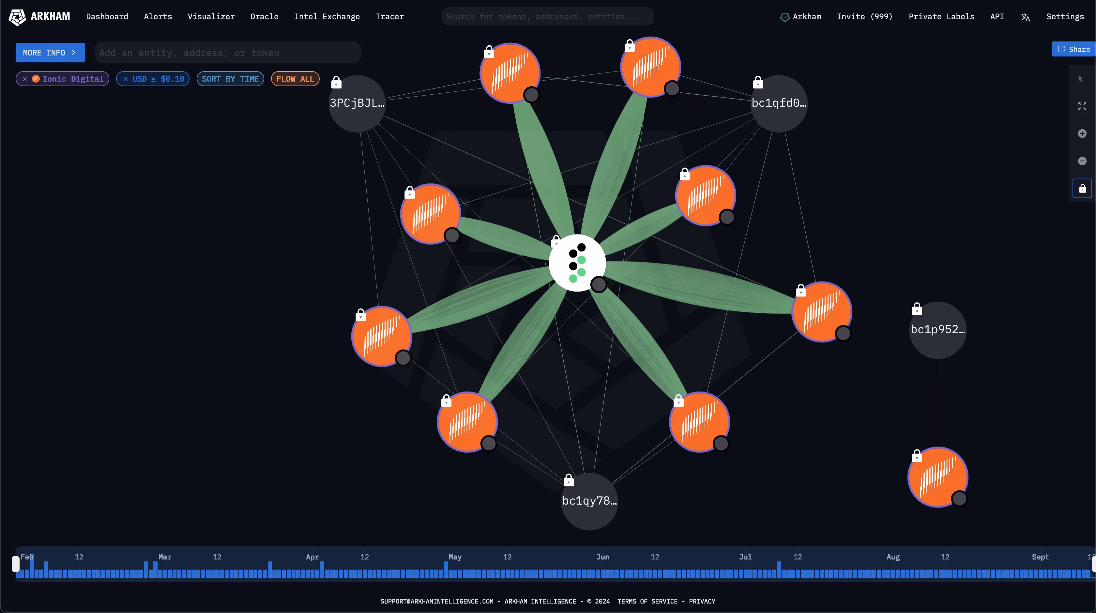This screenshot has height=613, width=1096.
Task: Focus the add entity address field
Action: click(x=227, y=53)
